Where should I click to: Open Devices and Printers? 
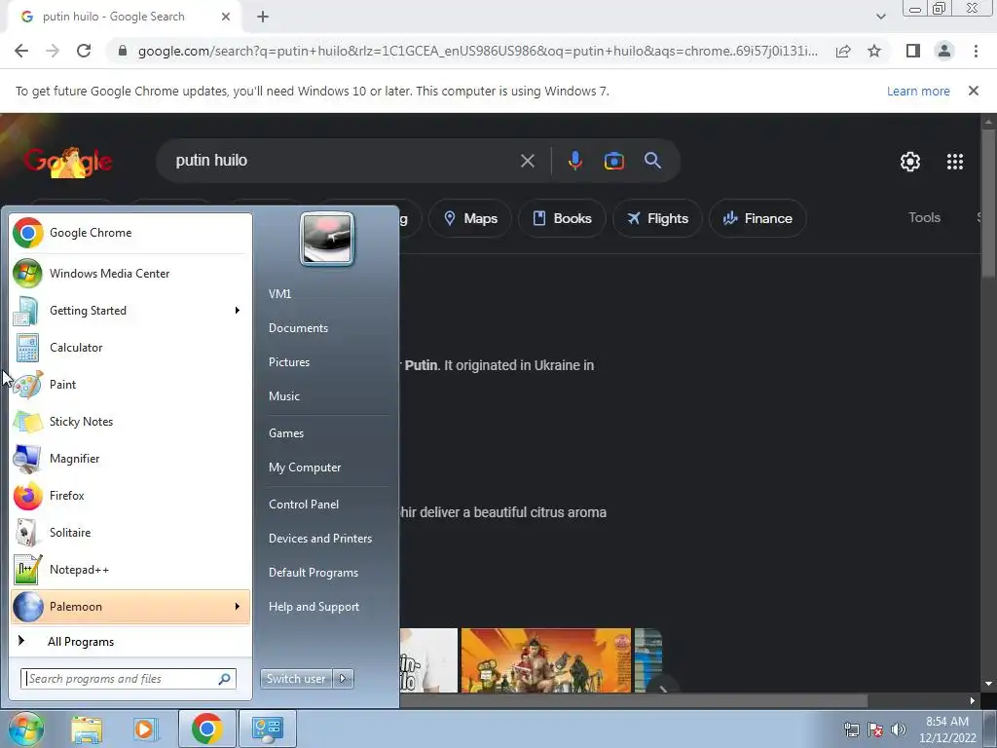click(320, 539)
